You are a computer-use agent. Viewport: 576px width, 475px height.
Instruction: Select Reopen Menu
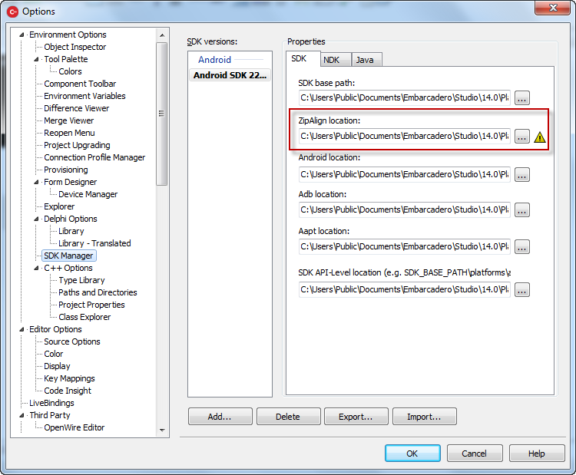(x=69, y=134)
